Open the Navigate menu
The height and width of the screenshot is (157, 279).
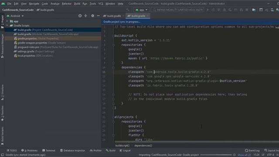34,3
